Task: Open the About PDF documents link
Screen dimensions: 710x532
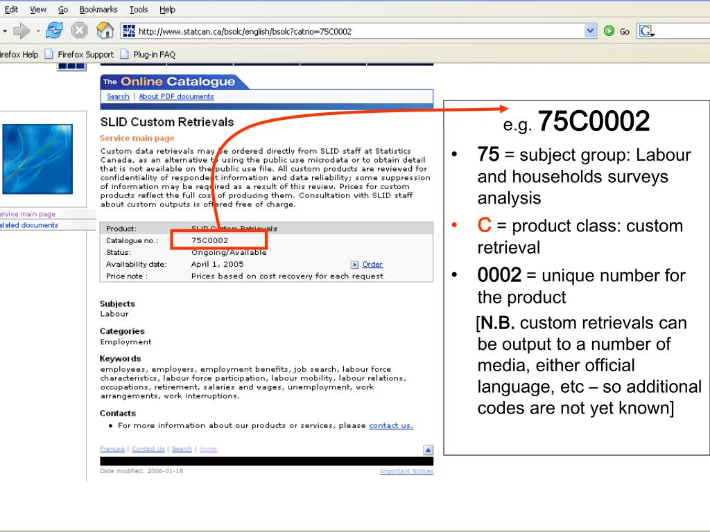Action: click(x=177, y=96)
